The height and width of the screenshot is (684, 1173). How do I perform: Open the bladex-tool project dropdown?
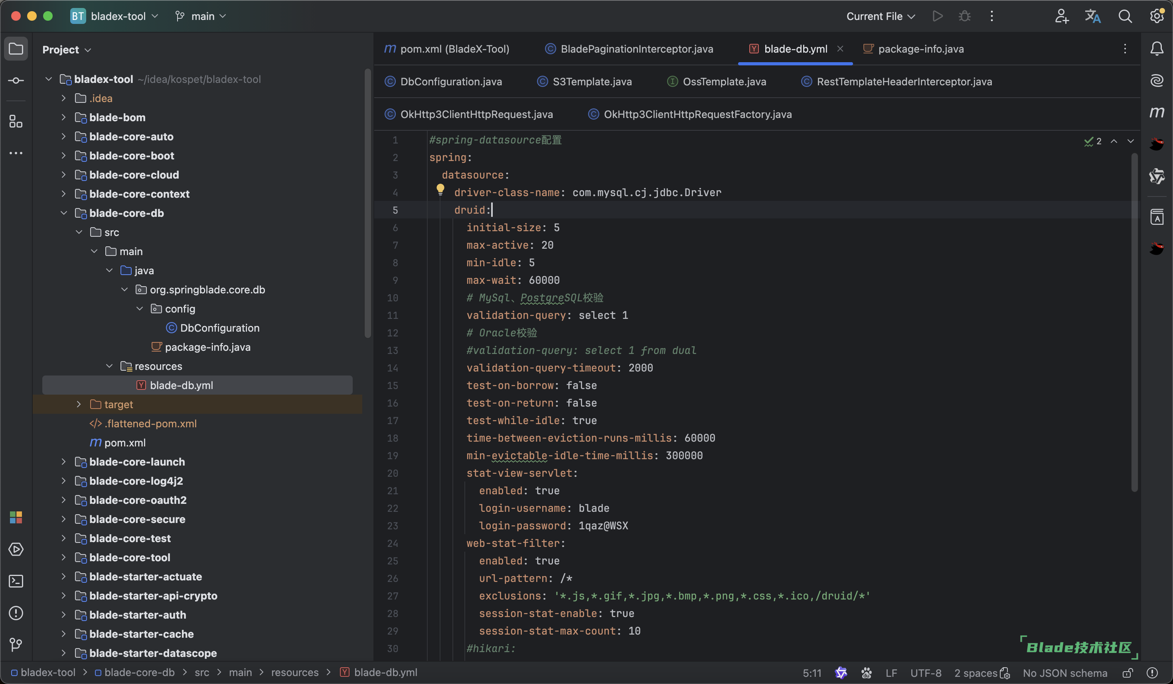coord(115,16)
